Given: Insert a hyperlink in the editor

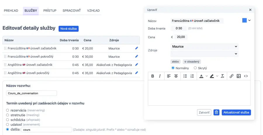Looking at the screenshot, I should 231,76.
